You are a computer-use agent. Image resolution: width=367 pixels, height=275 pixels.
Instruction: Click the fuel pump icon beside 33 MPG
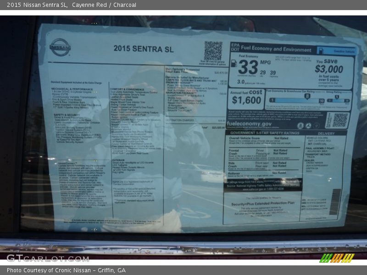point(234,63)
